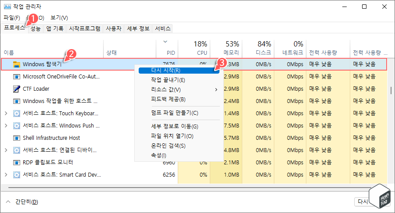Collapse view with the 간단히(D) chevron

click(x=8, y=202)
